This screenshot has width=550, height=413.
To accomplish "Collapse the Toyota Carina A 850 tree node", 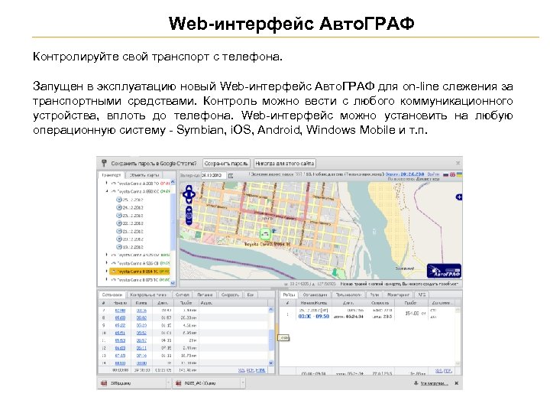I will [107, 191].
